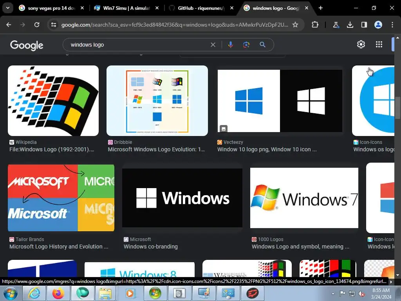The image size is (401, 301).
Task: Open the Extensions puzzle icon
Action: 315,25
